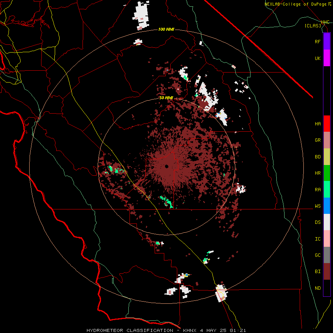Select the GC gray legend swatch
333x333 pixels.
point(327,255)
